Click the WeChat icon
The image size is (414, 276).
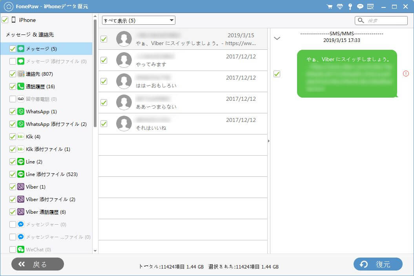[x=21, y=249]
